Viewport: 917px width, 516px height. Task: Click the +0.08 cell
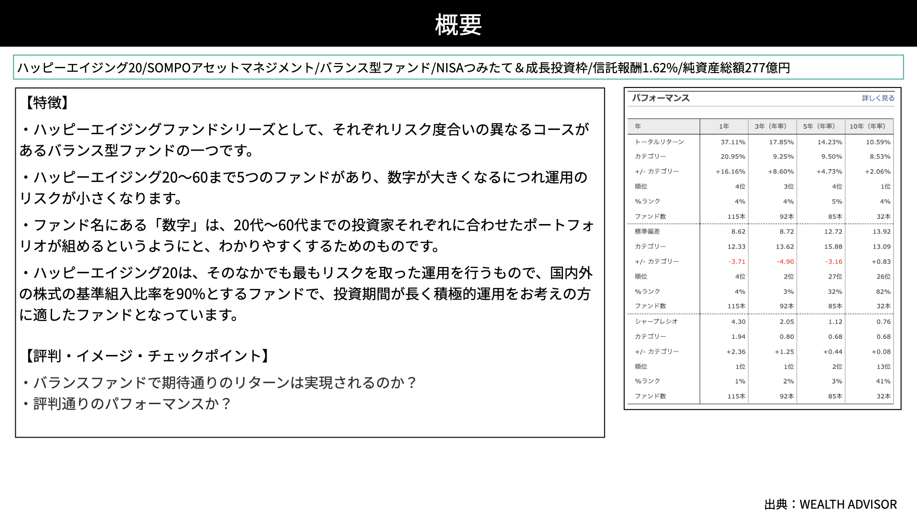click(x=881, y=352)
